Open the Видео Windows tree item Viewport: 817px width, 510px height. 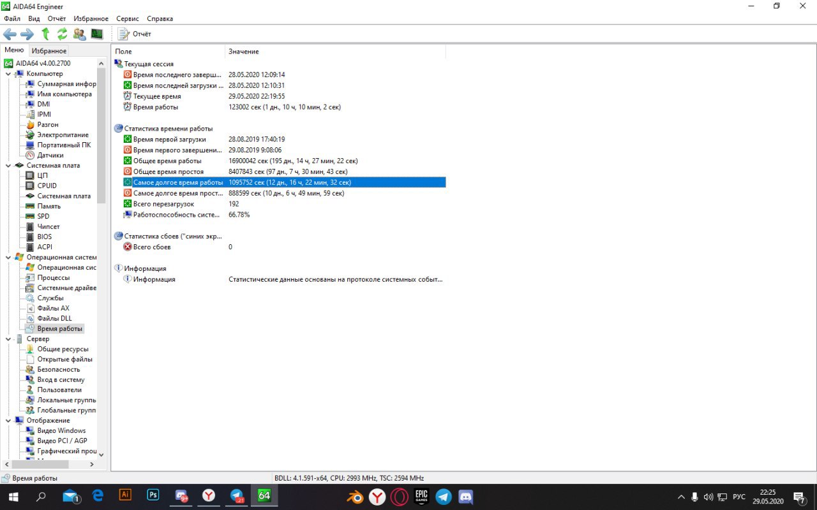click(x=56, y=431)
